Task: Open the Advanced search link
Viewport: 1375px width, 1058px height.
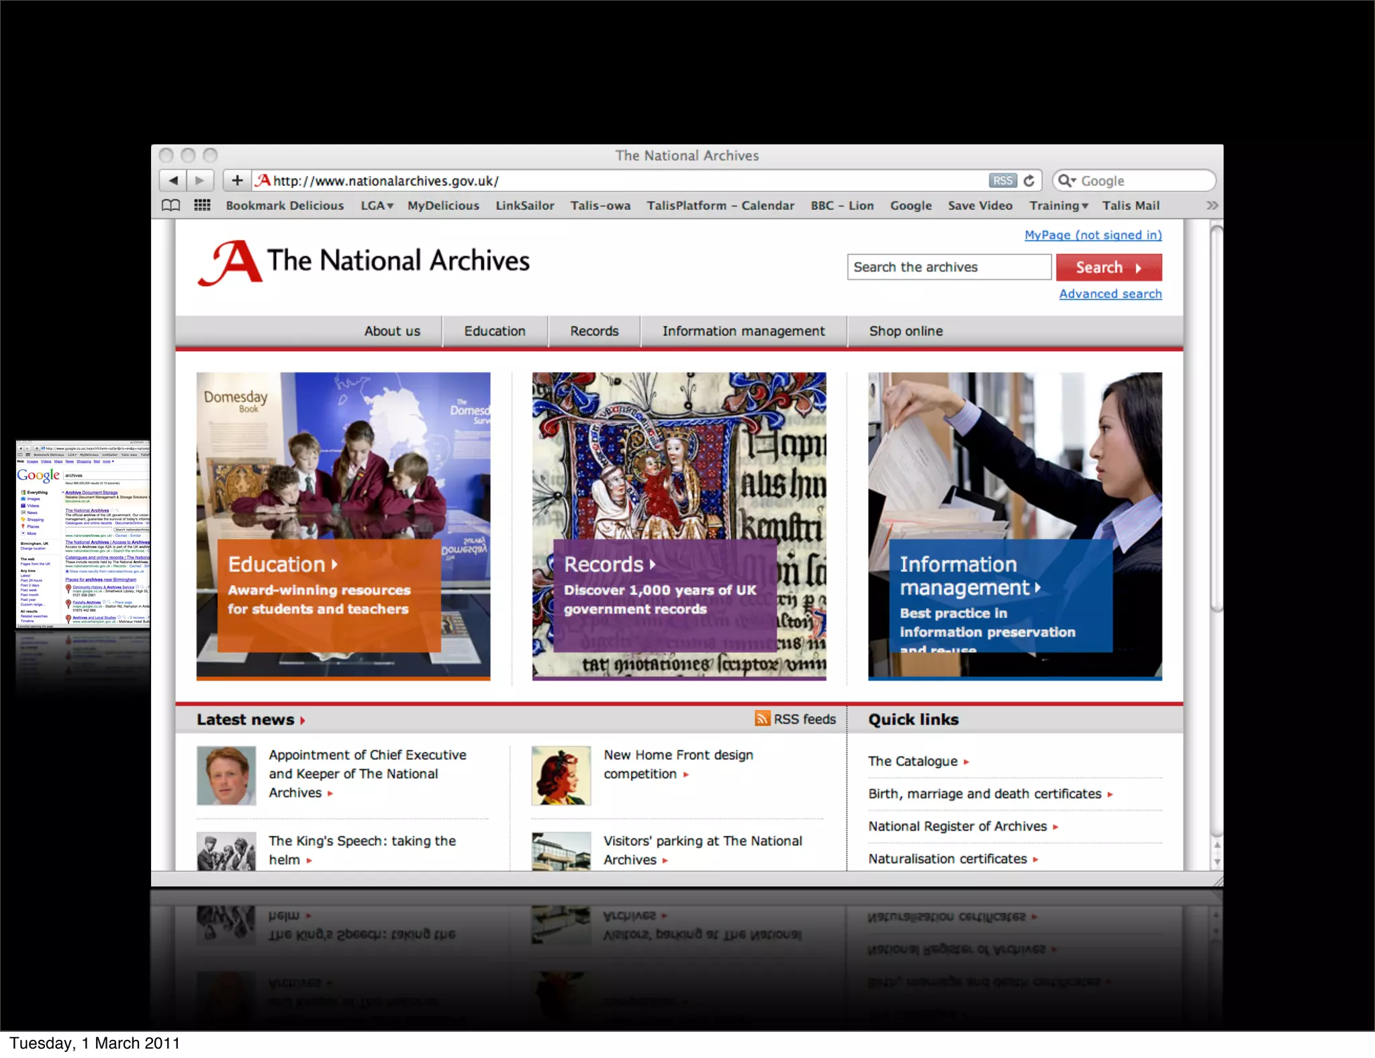Action: click(x=1110, y=294)
